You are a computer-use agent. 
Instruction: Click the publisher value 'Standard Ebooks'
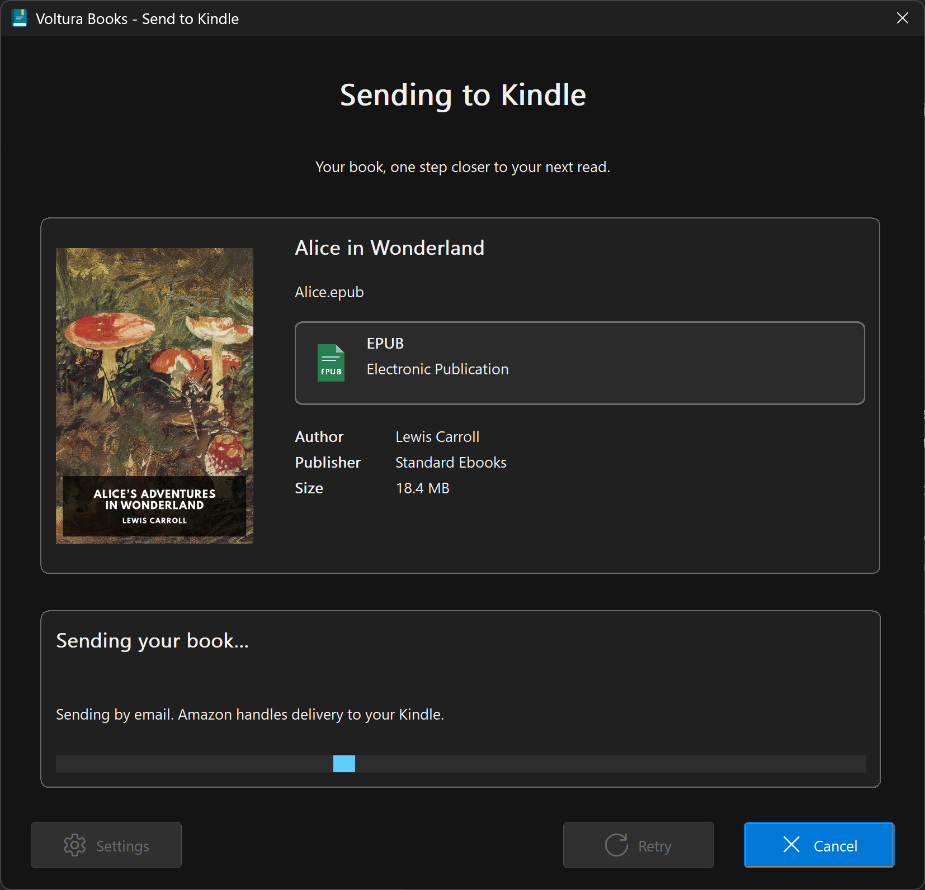click(451, 463)
